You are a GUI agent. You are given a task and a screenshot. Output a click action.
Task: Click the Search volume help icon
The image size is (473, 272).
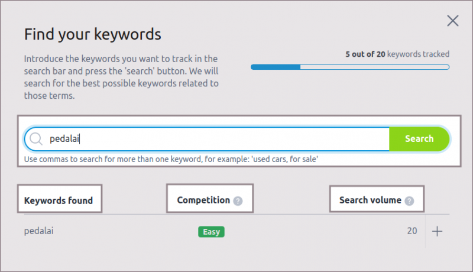(x=409, y=200)
